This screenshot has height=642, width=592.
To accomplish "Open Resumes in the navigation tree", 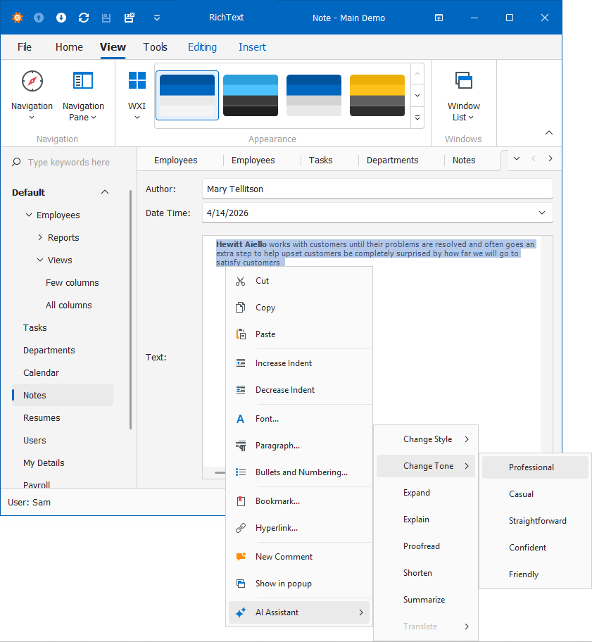I will 42,417.
